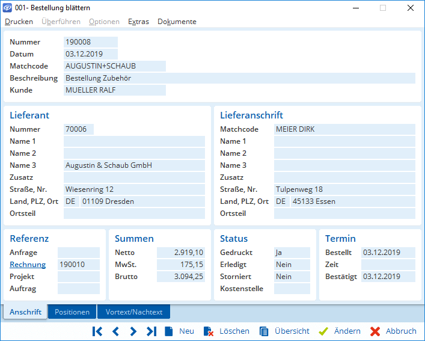Select the Anschrift tab
This screenshot has width=425, height=341.
pos(25,312)
